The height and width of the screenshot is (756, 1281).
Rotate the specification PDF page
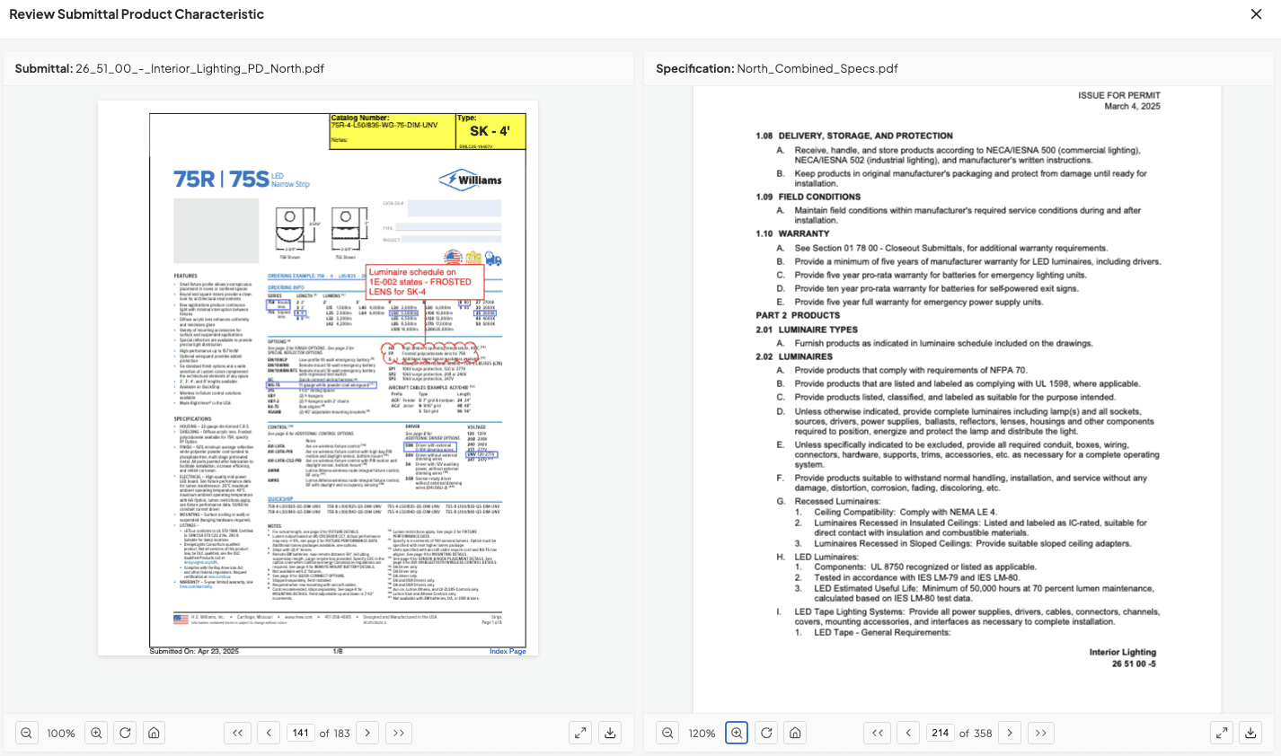(x=766, y=733)
